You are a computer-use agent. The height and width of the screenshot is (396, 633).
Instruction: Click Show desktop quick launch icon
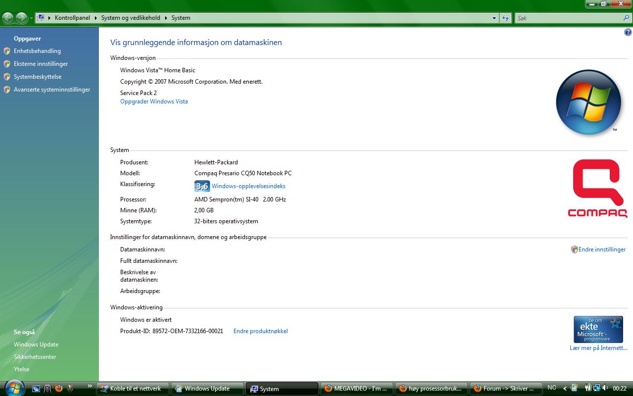click(x=36, y=389)
